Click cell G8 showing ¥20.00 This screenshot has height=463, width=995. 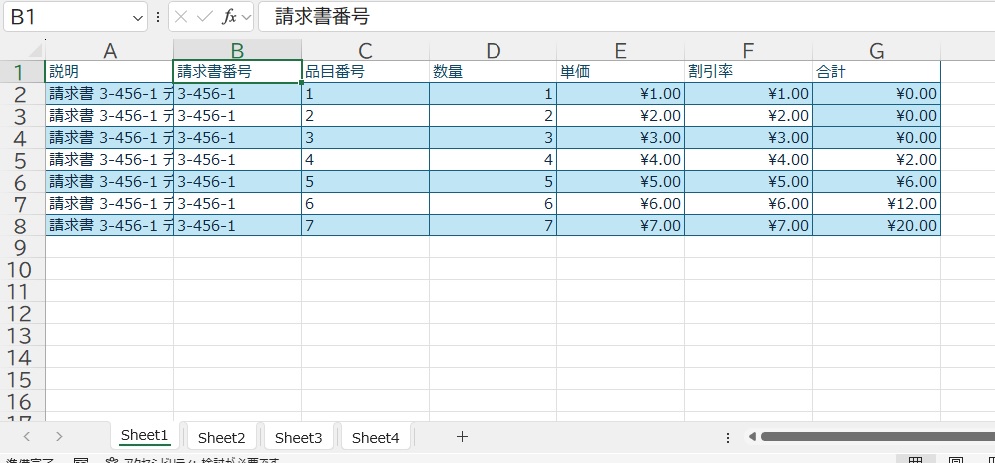click(x=876, y=226)
